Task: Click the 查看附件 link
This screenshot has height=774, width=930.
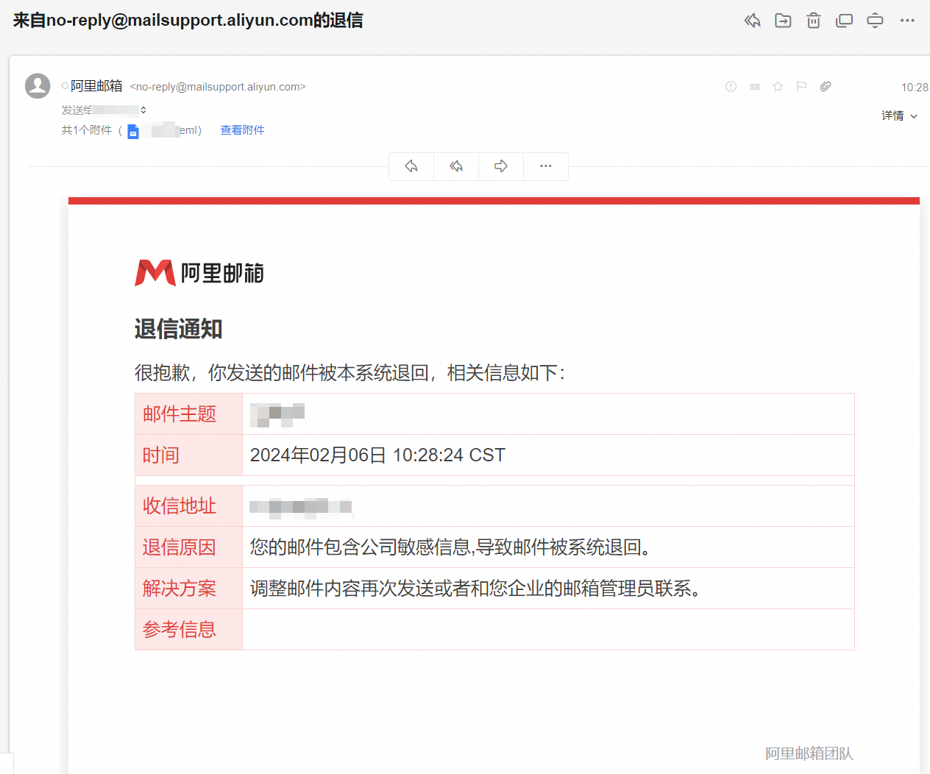Action: pos(242,130)
